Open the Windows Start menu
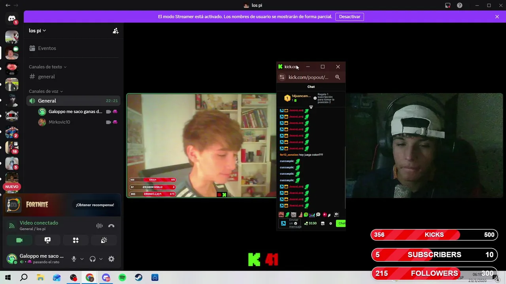 [8, 278]
